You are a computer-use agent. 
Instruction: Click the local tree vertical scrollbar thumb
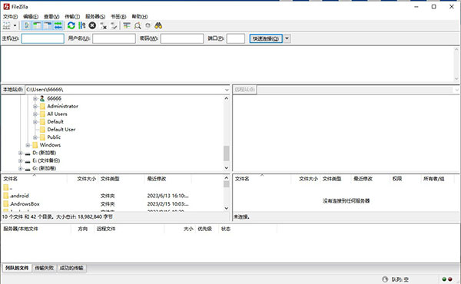point(227,154)
